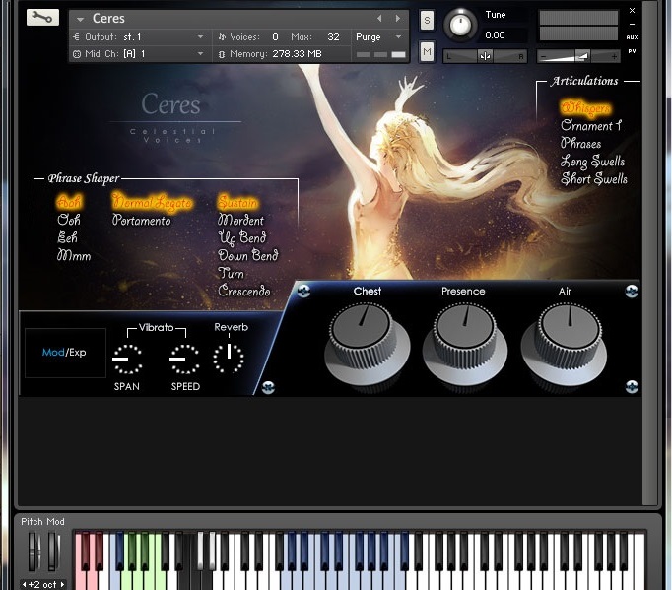Select the Long Swells articulation
This screenshot has height=590, width=672.
point(593,162)
